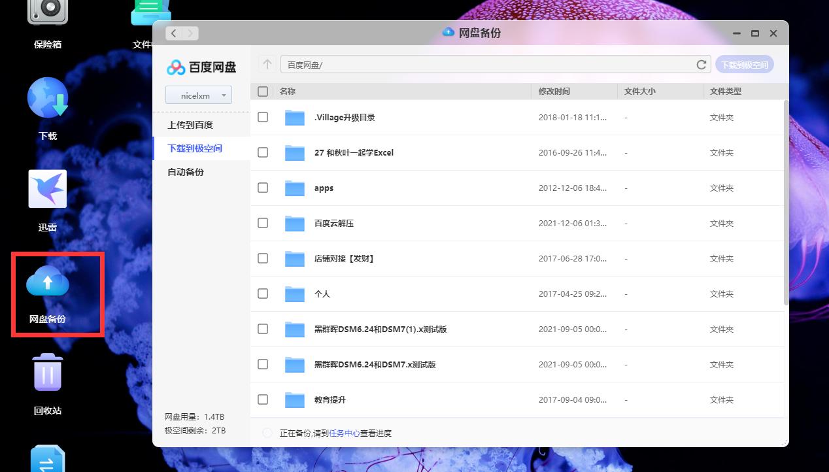Viewport: 829px width, 472px height.
Task: Click the 百度网盘 logo in sidebar
Action: tap(201, 66)
